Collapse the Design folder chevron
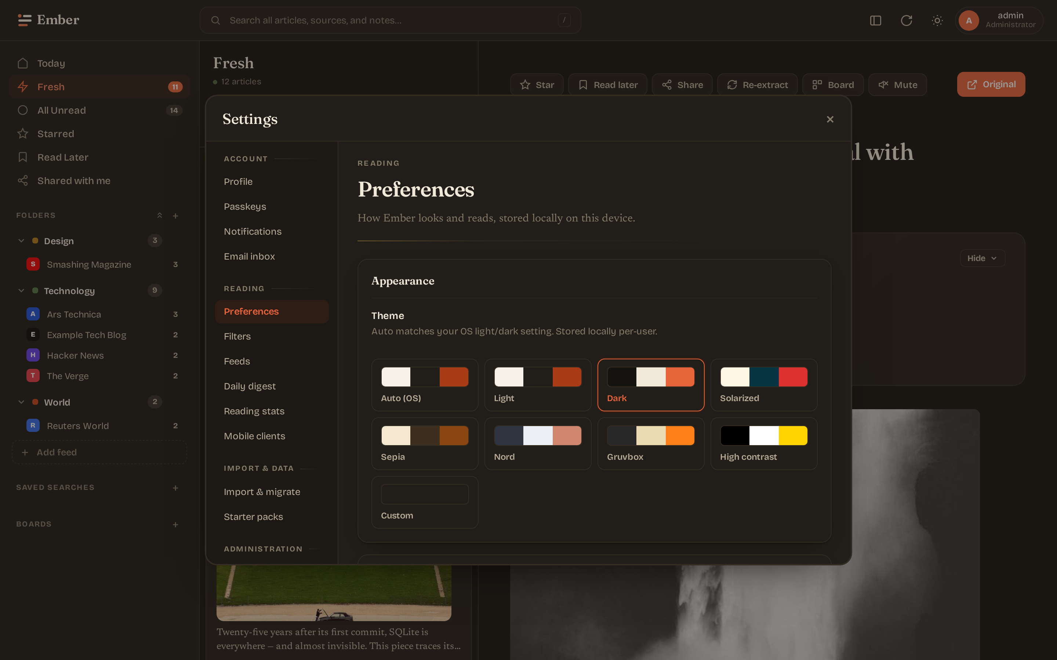 tap(21, 241)
